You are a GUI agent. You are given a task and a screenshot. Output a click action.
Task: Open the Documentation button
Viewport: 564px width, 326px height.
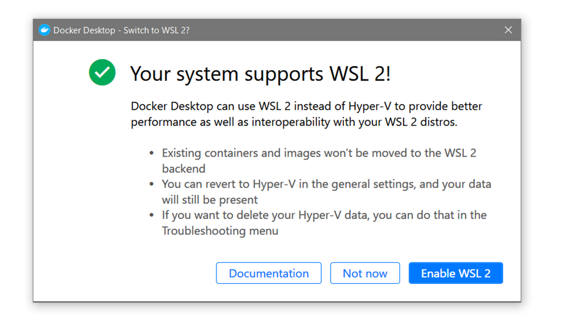point(269,273)
